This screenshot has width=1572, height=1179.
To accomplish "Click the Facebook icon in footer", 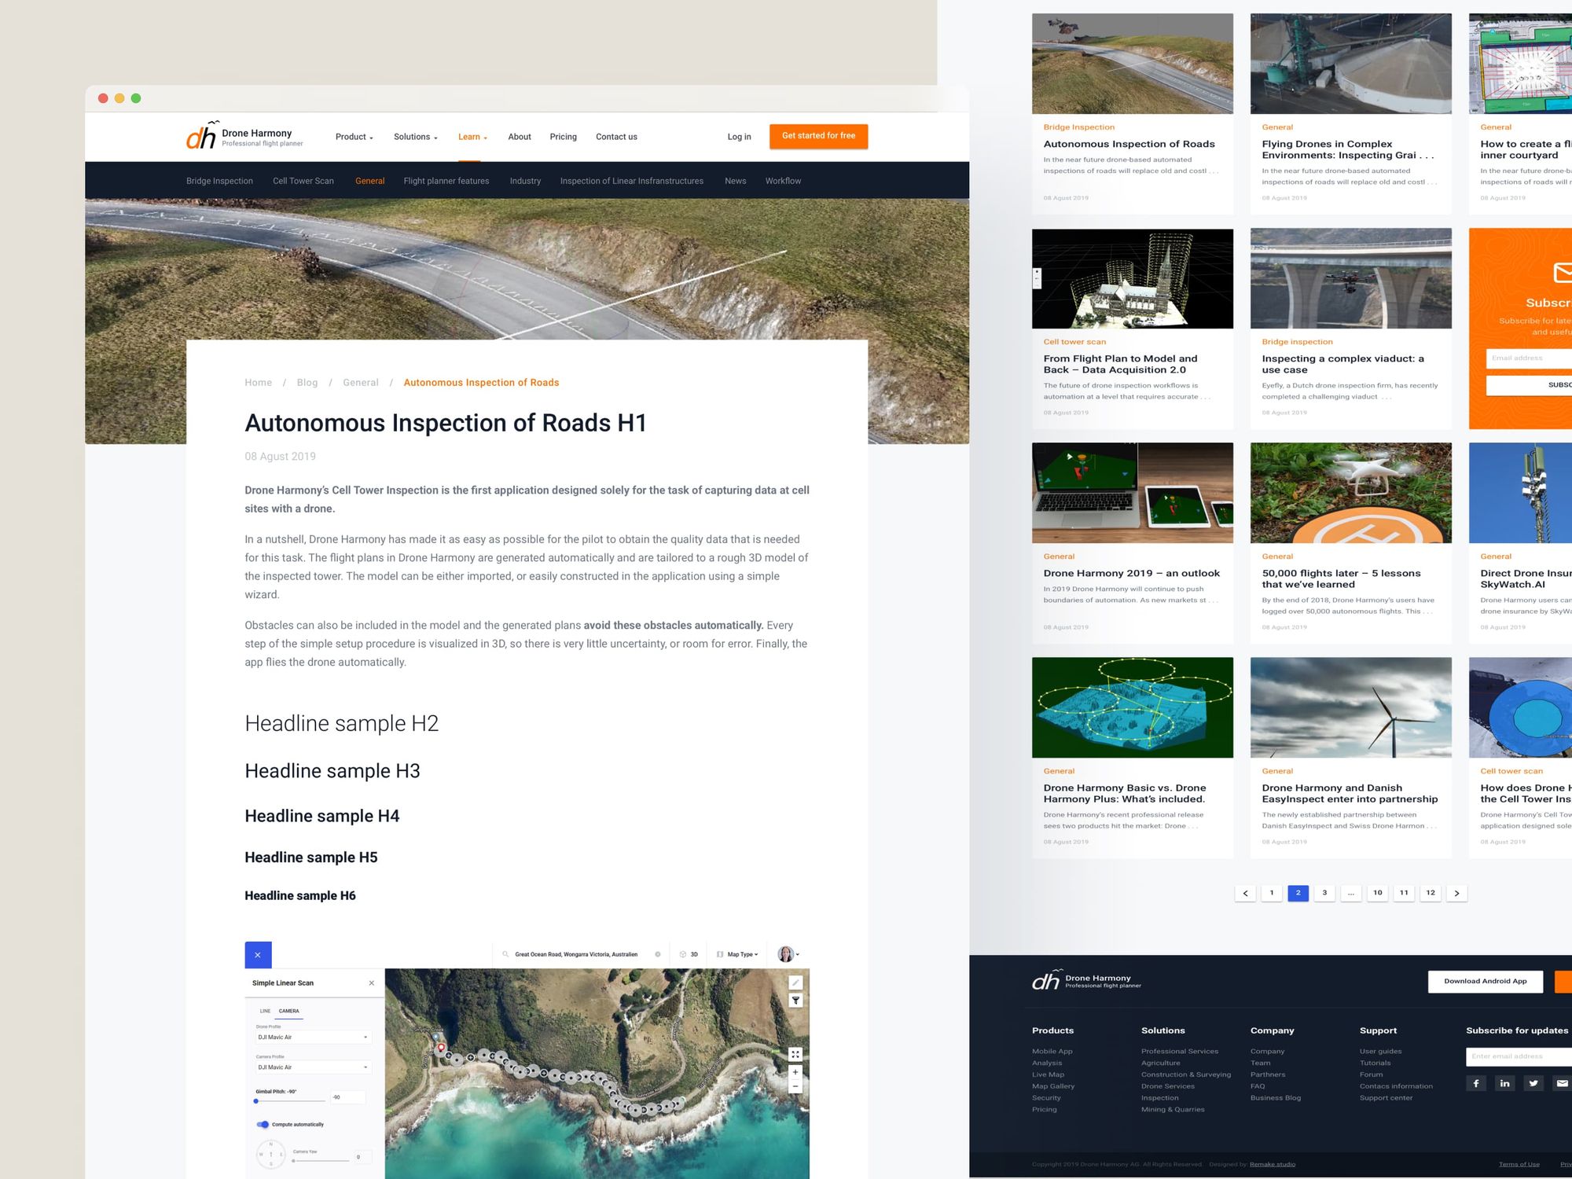I will [x=1476, y=1083].
